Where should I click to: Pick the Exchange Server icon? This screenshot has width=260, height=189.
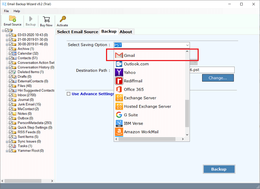(x=119, y=98)
